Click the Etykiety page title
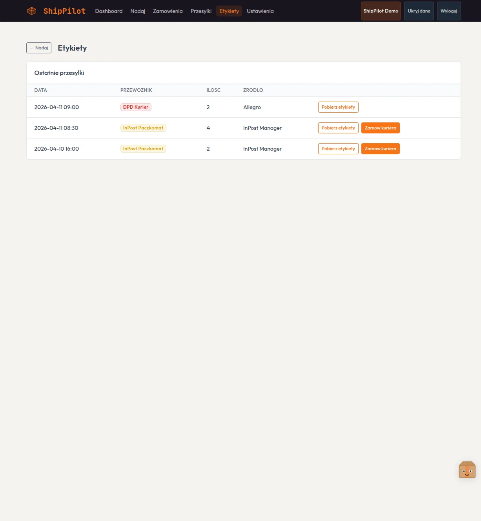481x521 pixels. click(72, 48)
